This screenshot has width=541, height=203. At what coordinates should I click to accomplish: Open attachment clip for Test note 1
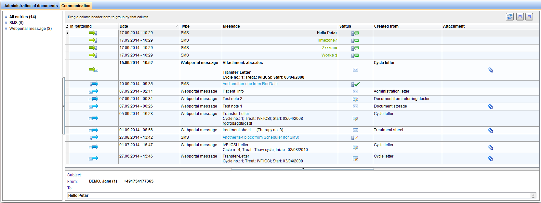[x=491, y=107]
